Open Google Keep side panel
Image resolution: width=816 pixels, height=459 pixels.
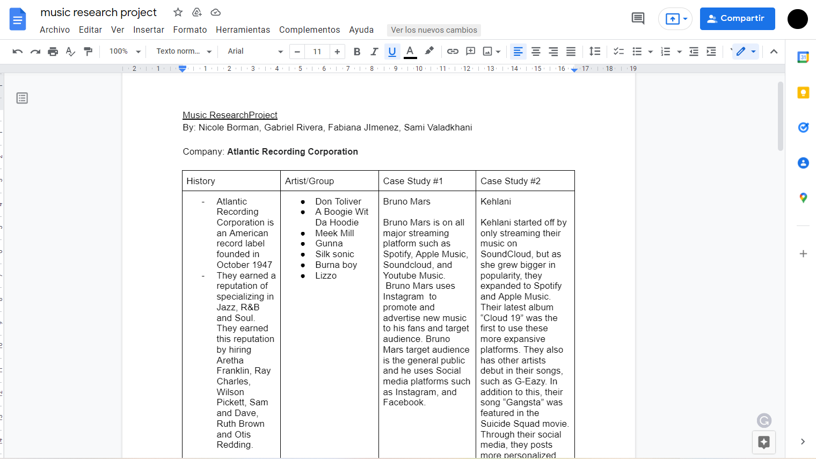(x=803, y=92)
